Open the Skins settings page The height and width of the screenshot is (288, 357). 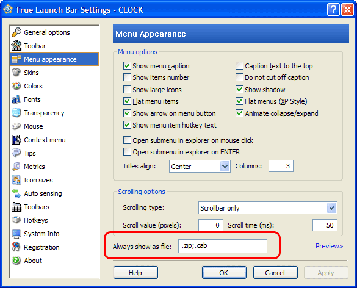[54, 73]
